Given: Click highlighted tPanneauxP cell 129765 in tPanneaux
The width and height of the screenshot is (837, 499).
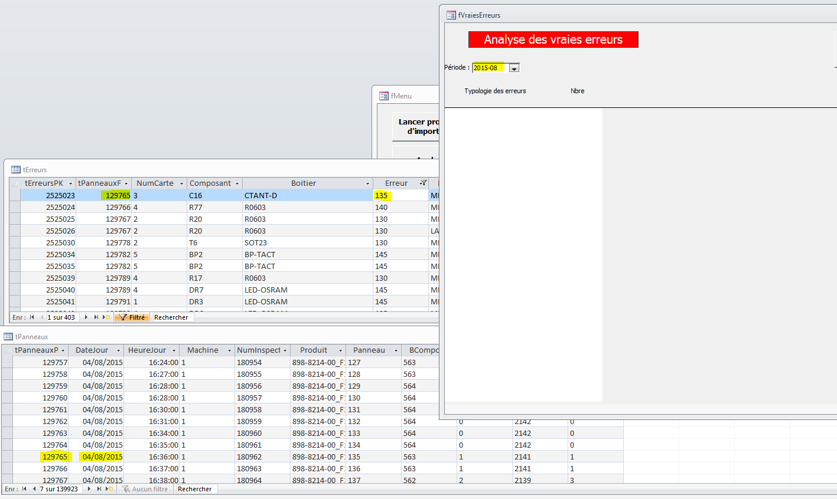Looking at the screenshot, I should tap(41, 457).
